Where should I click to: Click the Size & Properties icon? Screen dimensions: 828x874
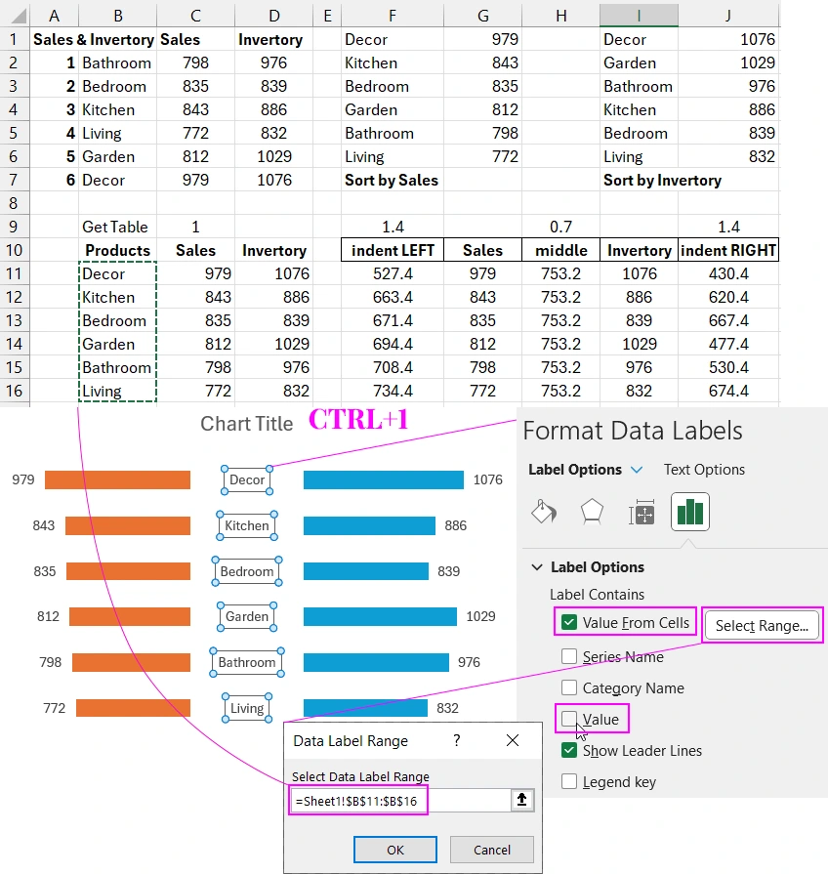pos(642,511)
